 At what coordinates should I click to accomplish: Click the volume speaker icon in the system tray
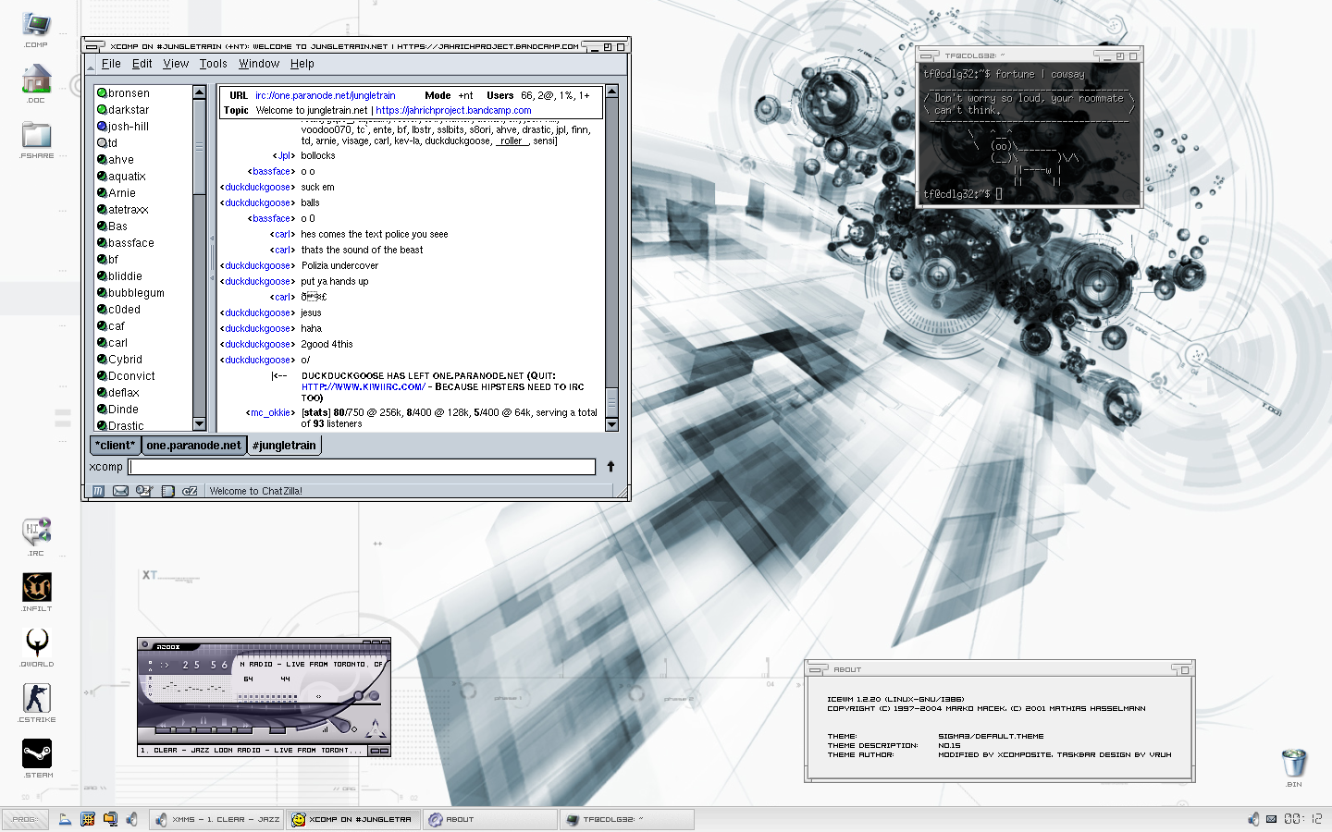(x=1253, y=819)
